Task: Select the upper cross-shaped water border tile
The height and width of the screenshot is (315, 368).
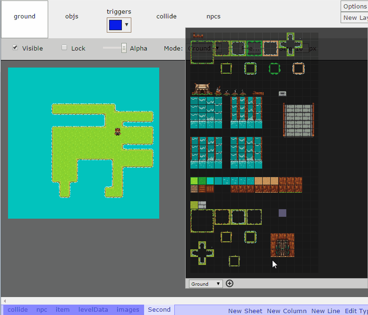Action: (291, 44)
